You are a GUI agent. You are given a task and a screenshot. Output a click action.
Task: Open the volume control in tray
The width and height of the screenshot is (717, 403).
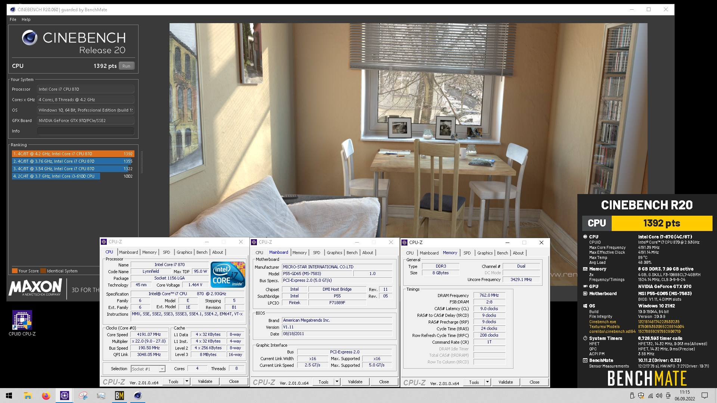[x=659, y=396]
